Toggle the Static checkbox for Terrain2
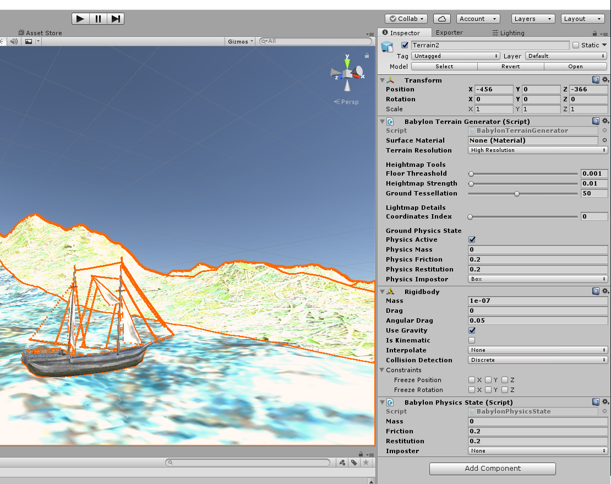This screenshot has height=484, width=611. 576,45
